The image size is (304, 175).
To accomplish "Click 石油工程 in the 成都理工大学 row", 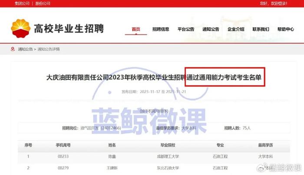I will (x=220, y=156).
